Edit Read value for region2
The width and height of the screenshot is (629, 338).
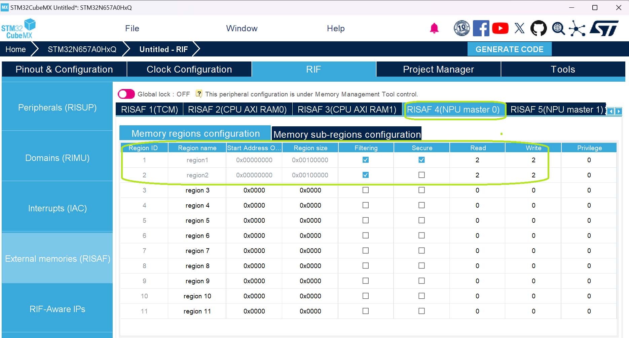tap(477, 175)
